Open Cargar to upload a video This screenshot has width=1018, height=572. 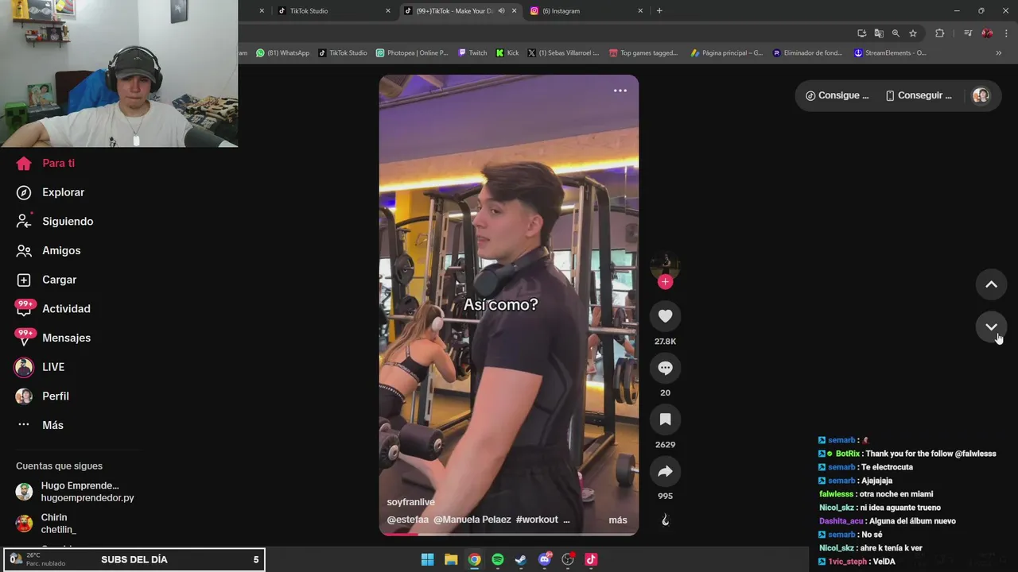(x=46, y=280)
